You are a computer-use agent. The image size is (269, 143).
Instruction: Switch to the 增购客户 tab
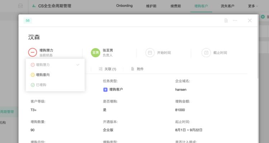click(x=201, y=6)
